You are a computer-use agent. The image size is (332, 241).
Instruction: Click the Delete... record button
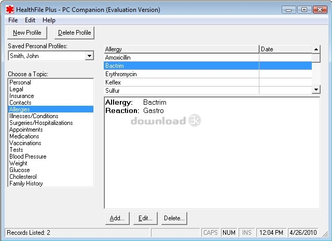click(x=174, y=218)
